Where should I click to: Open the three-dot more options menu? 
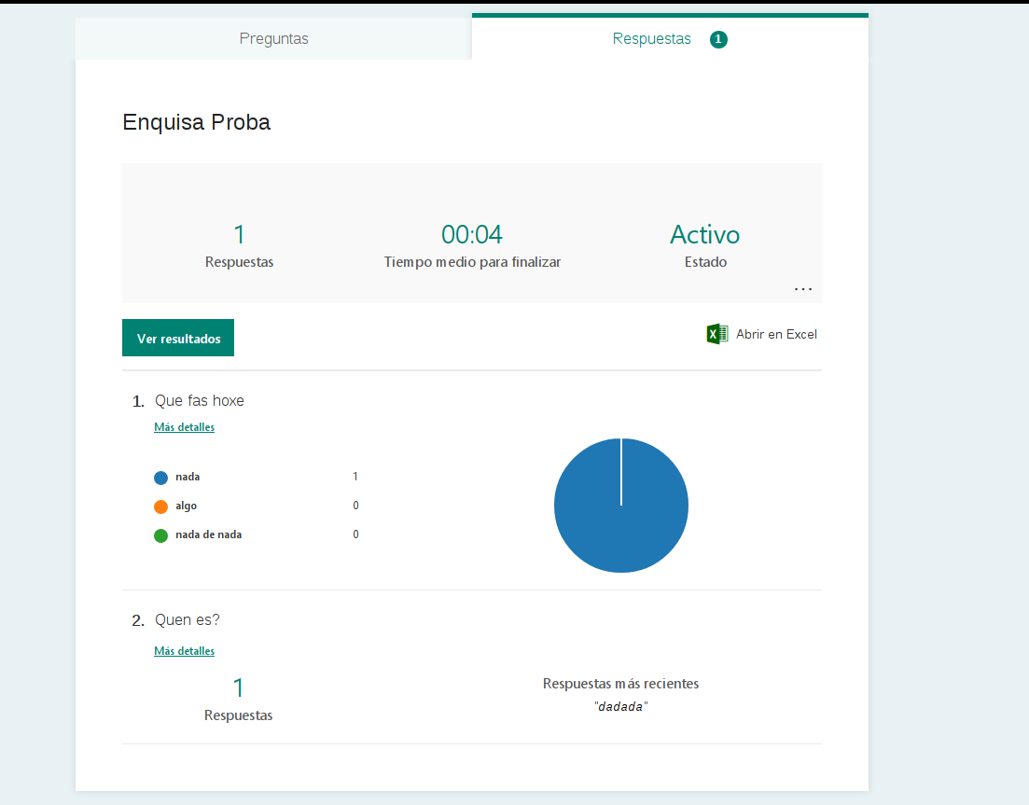click(803, 289)
